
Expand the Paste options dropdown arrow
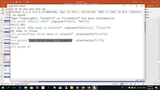tap(3, 15)
